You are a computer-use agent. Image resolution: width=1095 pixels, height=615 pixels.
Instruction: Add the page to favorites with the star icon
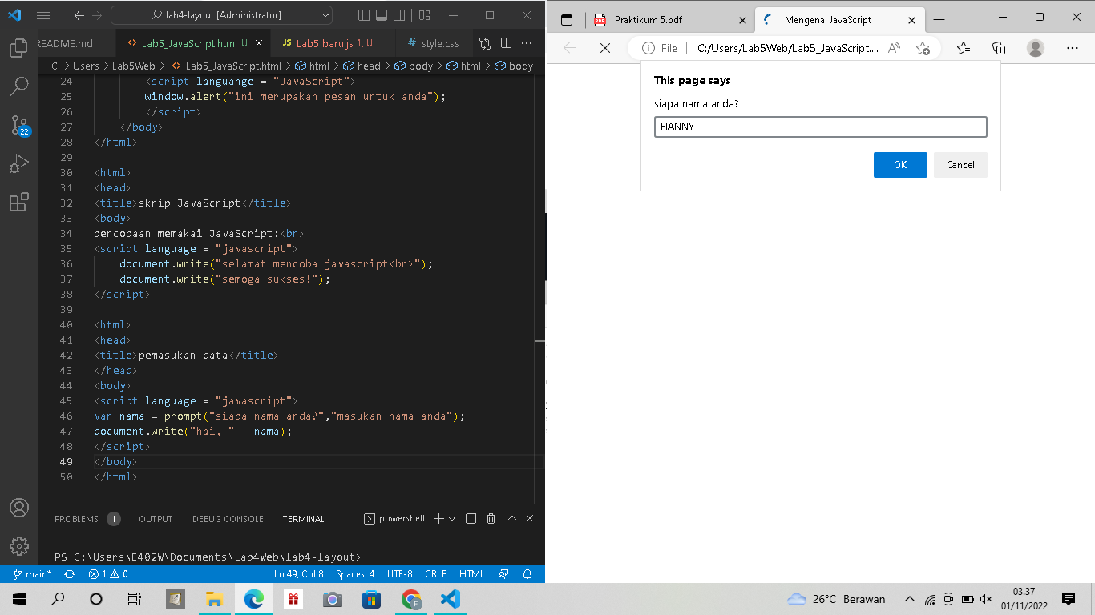[924, 48]
